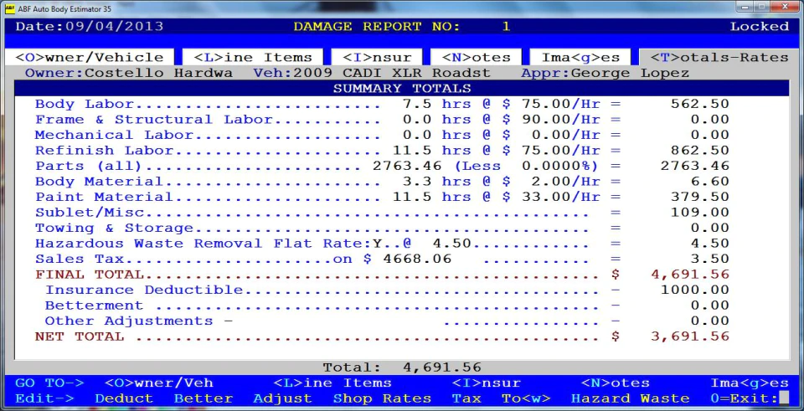The width and height of the screenshot is (804, 411).
Task: Click the Paint Material total 379.50
Action: pyautogui.click(x=700, y=197)
